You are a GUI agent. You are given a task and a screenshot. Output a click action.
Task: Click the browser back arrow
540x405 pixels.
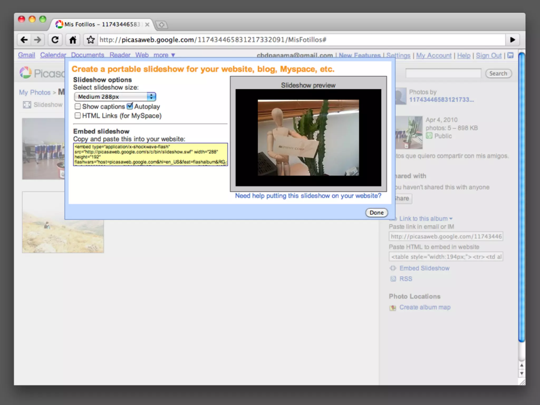pyautogui.click(x=24, y=40)
